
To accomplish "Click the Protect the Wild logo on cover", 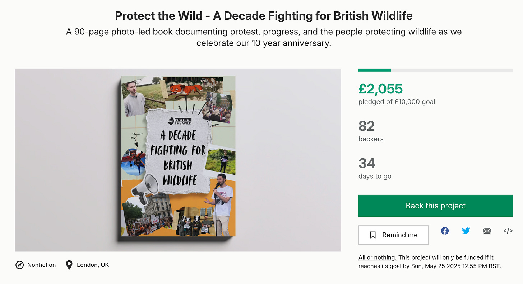I will point(180,121).
